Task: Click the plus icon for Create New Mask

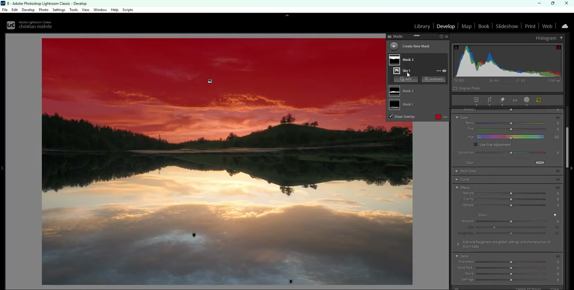Action: pos(394,46)
